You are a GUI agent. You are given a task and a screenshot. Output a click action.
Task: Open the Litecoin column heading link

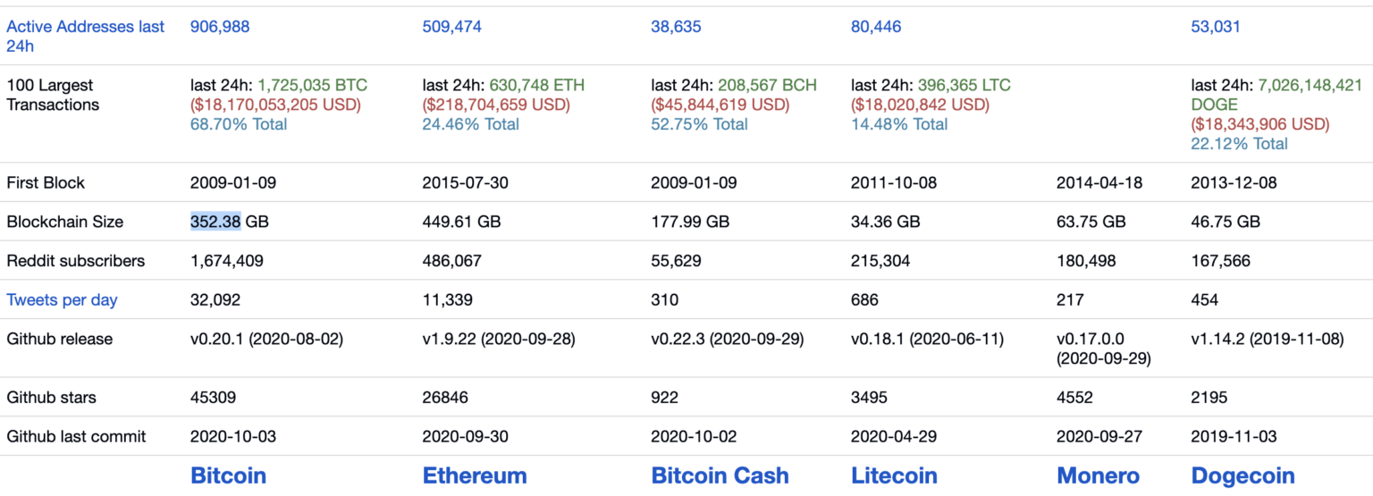point(894,475)
